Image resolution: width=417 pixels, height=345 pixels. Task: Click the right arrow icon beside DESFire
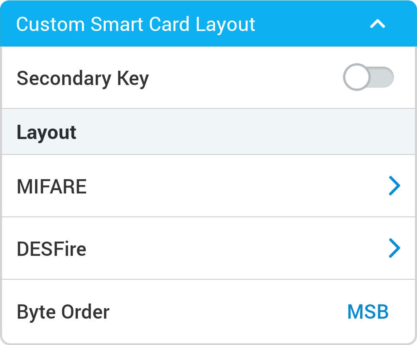394,248
